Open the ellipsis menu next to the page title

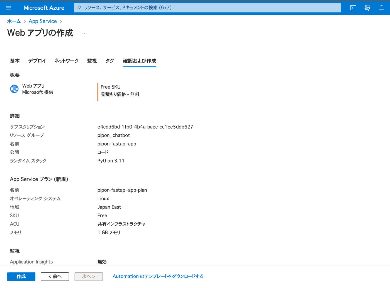[x=85, y=33]
